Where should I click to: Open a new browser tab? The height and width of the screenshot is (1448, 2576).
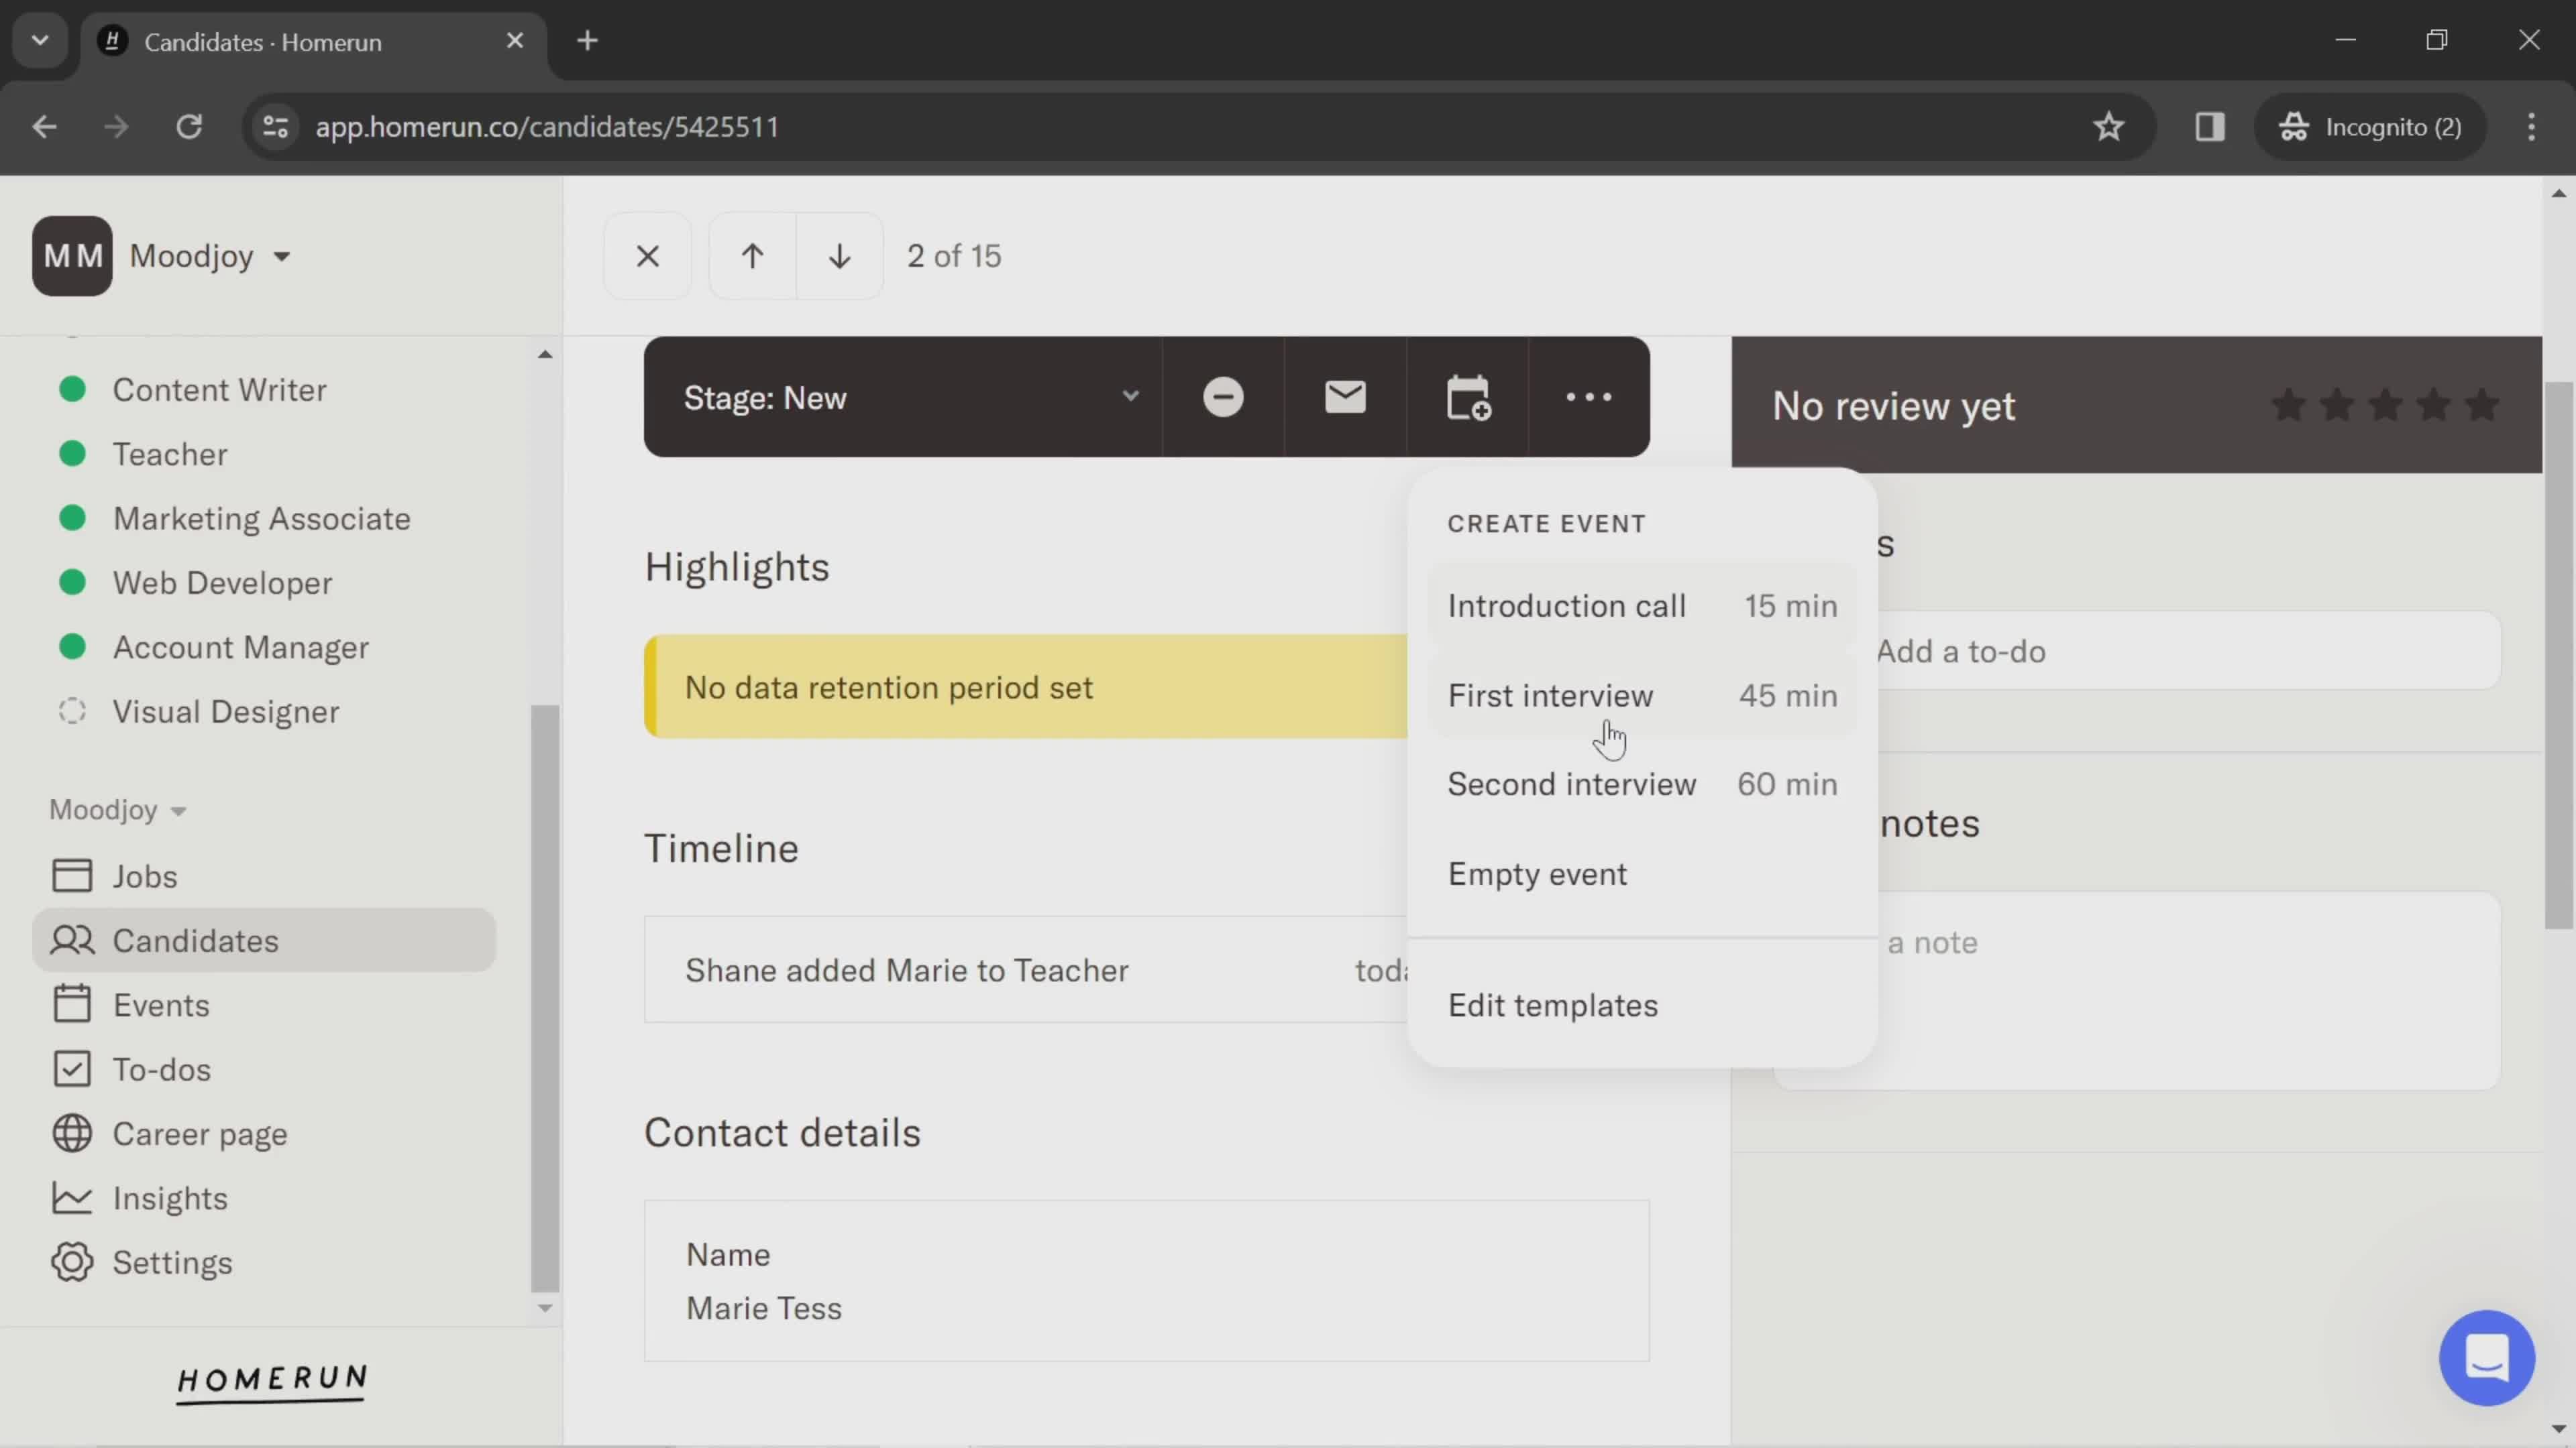(588, 41)
